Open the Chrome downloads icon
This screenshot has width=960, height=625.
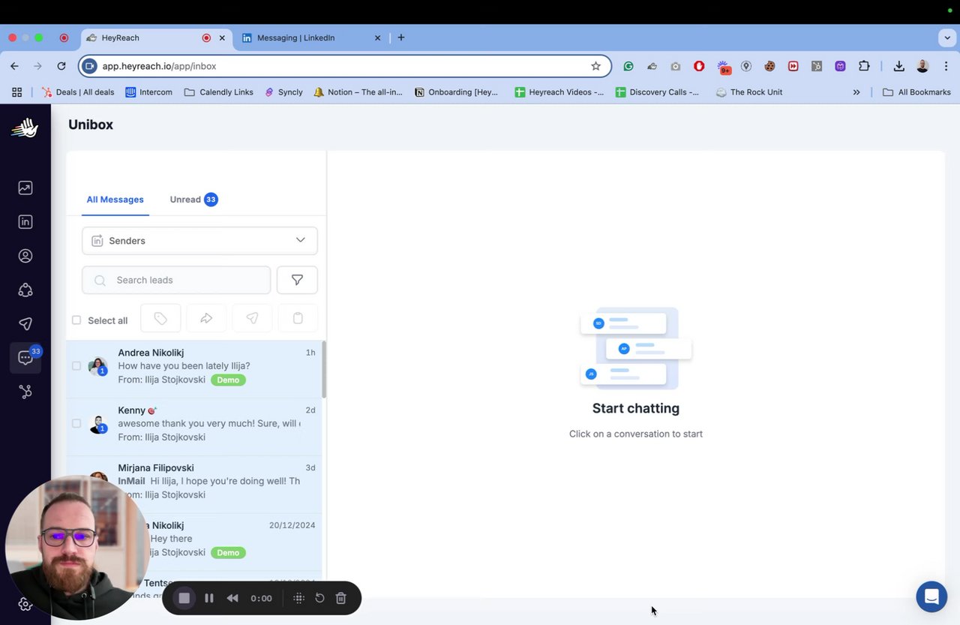[x=898, y=66]
